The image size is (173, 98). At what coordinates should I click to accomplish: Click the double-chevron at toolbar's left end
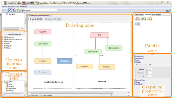(3, 10)
